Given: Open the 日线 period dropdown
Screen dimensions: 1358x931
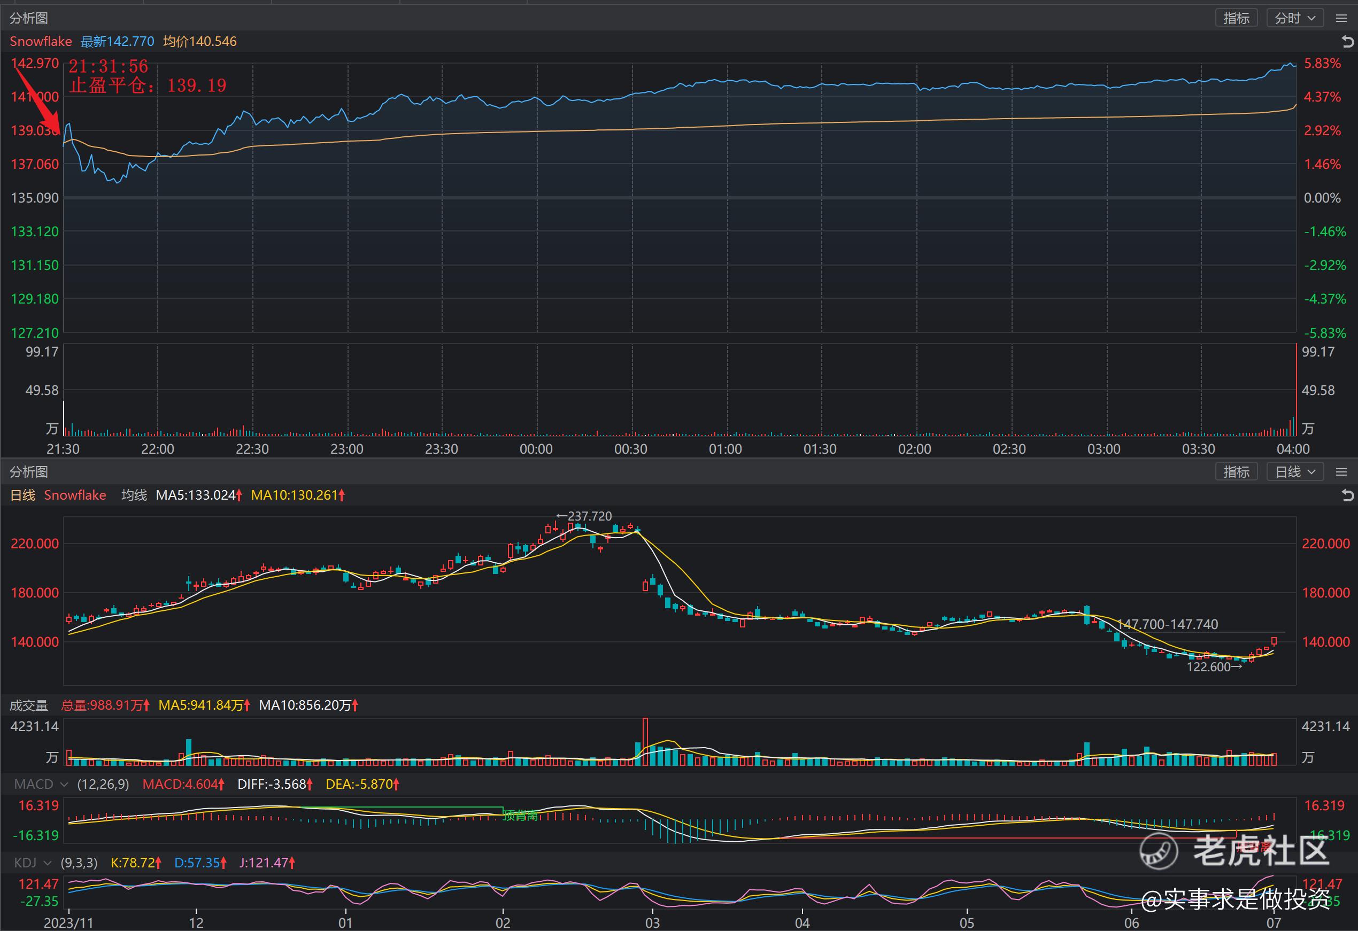Looking at the screenshot, I should point(1295,472).
